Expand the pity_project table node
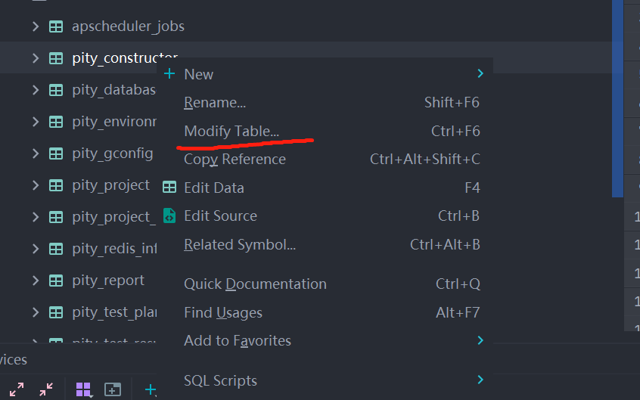The height and width of the screenshot is (400, 640). [x=35, y=185]
